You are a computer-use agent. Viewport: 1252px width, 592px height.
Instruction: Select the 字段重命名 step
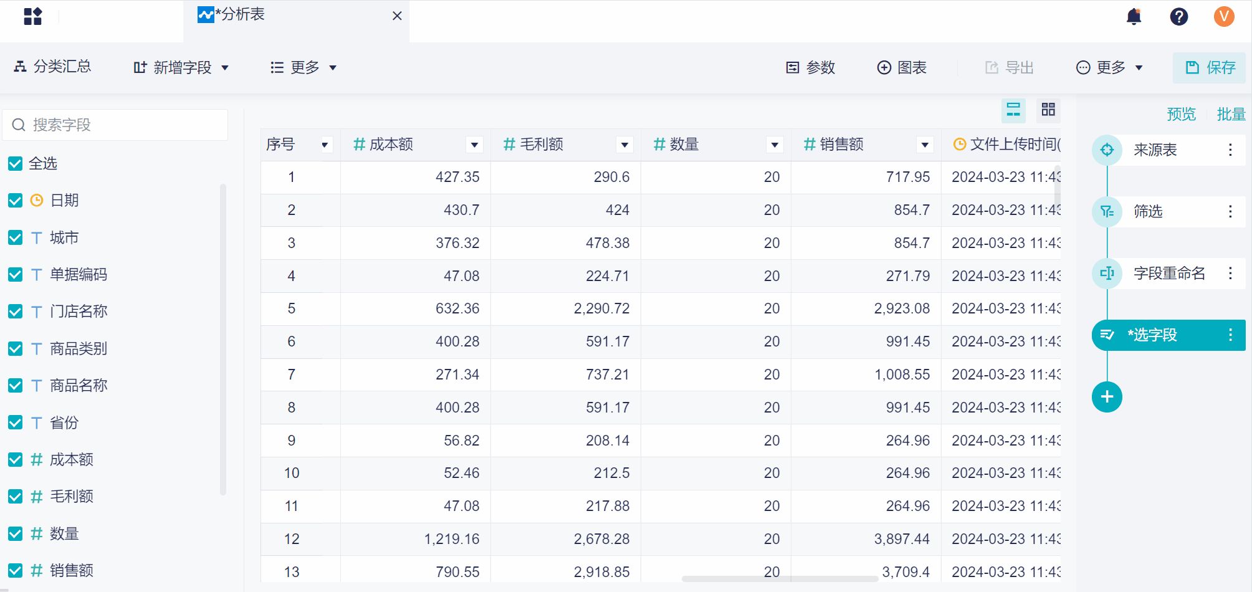point(1168,274)
